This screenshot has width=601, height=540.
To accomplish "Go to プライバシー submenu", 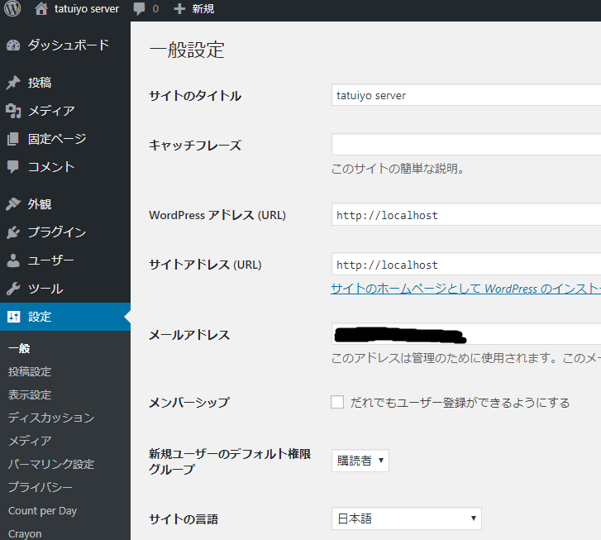I will (x=41, y=487).
